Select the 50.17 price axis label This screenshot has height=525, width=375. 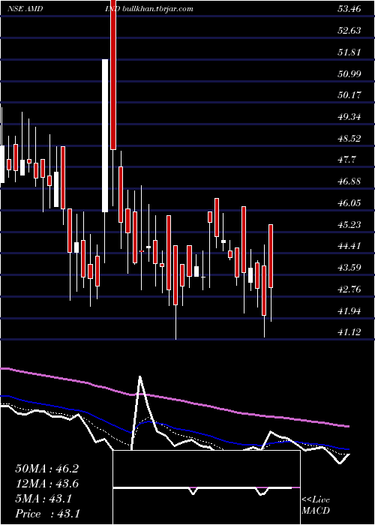pyautogui.click(x=349, y=95)
